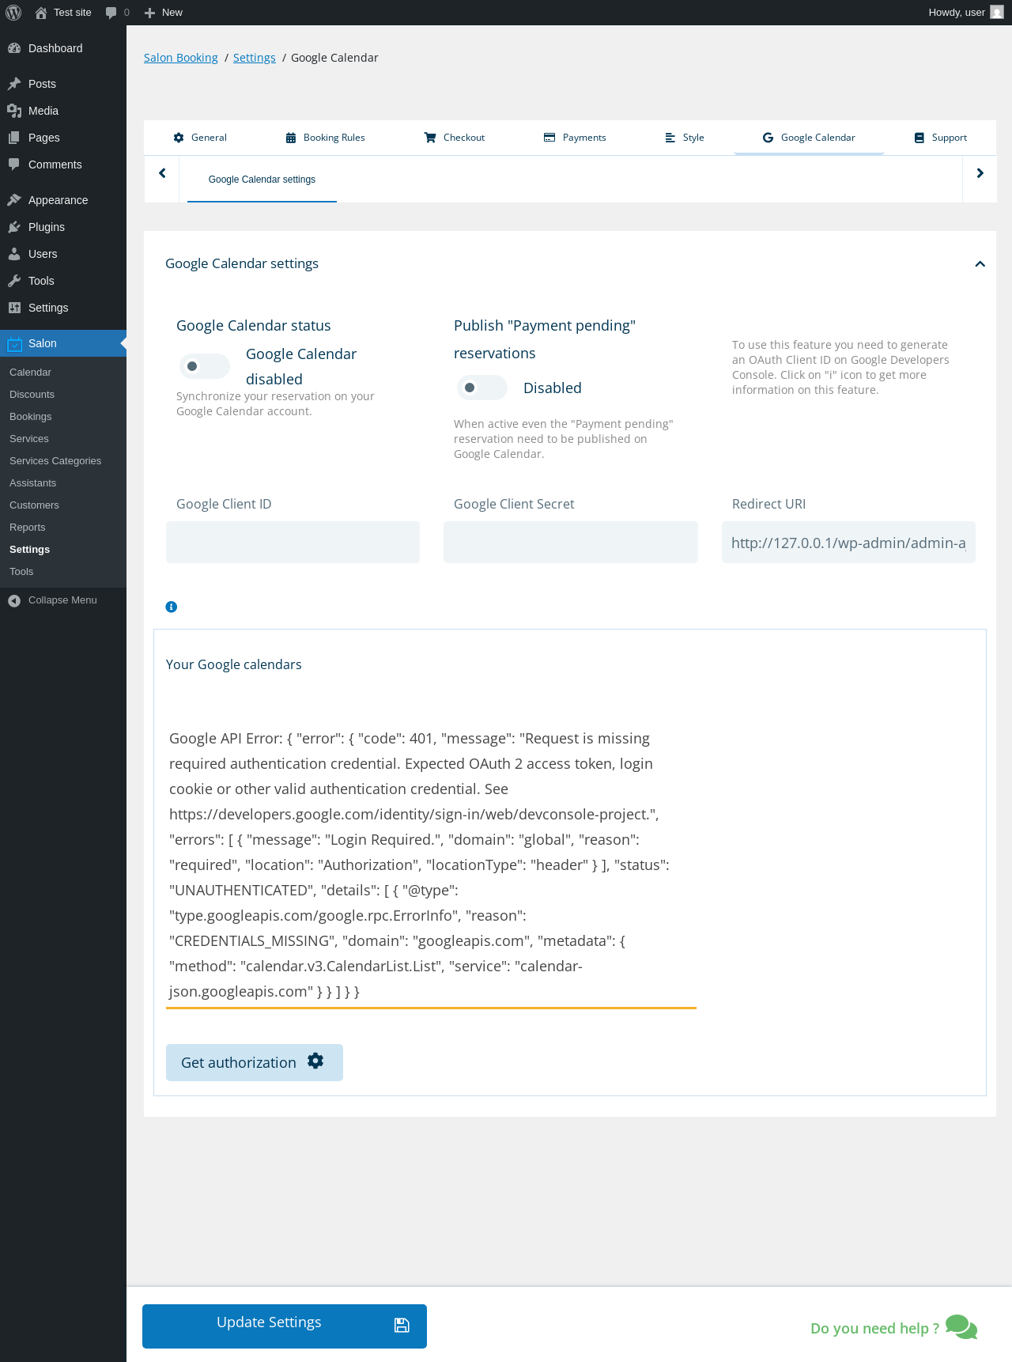
Task: Toggle Publish Payment pending reservations switch
Action: [481, 388]
